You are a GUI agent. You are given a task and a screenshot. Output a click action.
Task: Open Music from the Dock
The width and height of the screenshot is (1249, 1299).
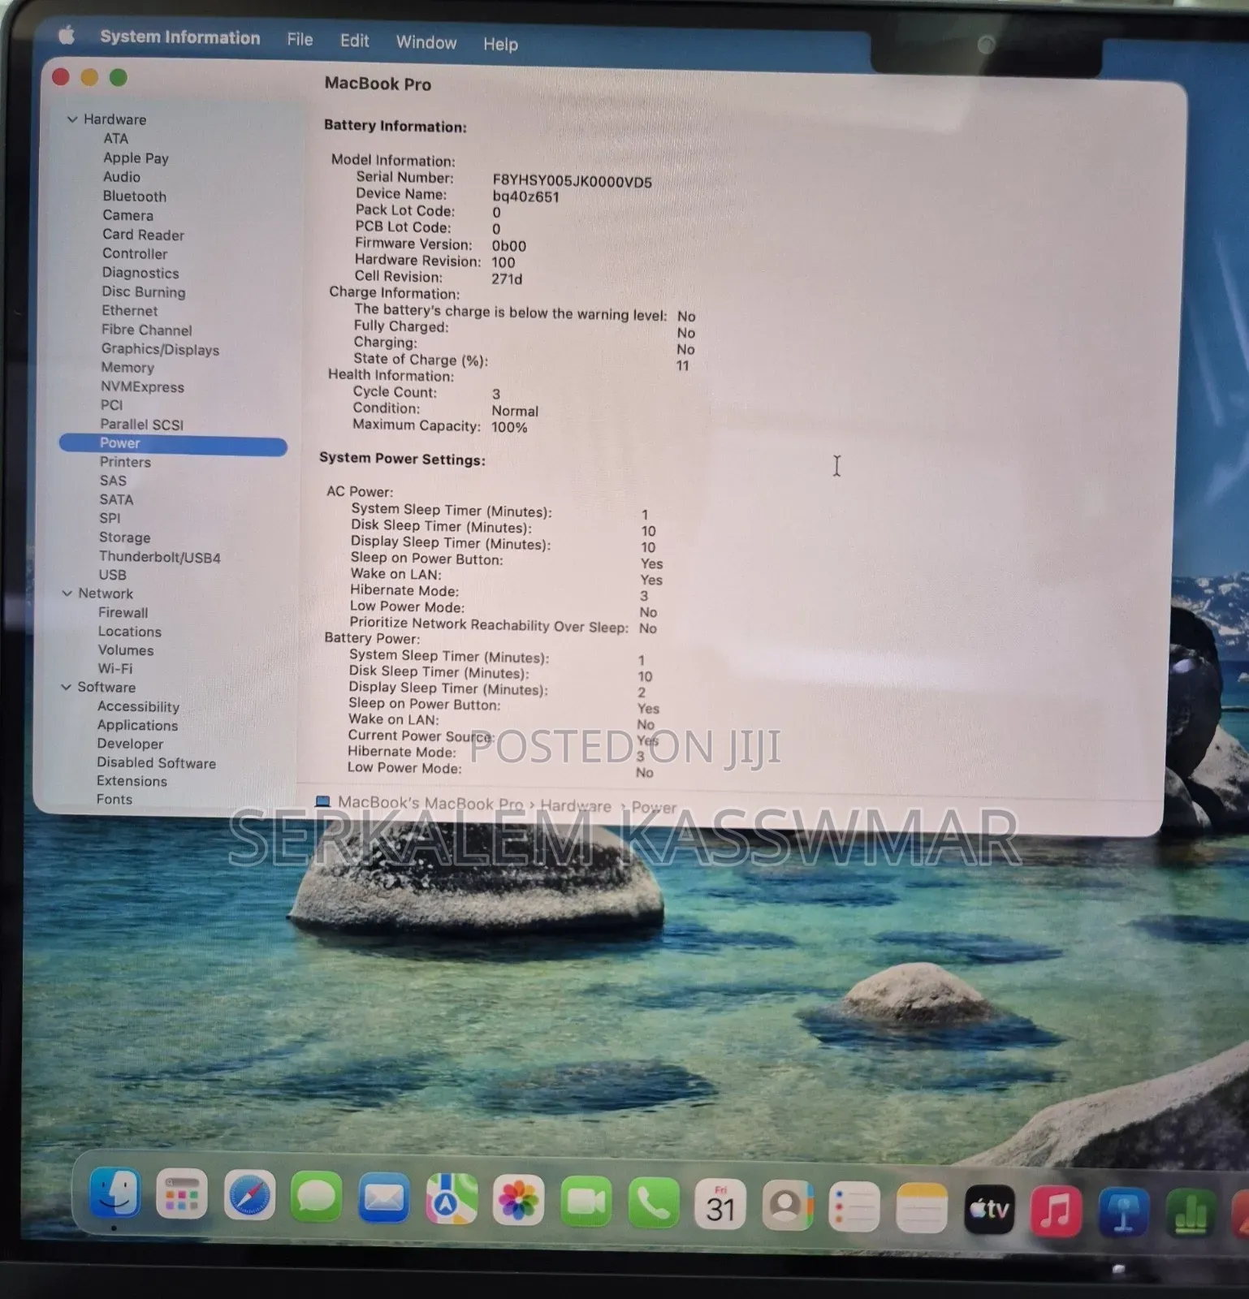pyautogui.click(x=1056, y=1211)
